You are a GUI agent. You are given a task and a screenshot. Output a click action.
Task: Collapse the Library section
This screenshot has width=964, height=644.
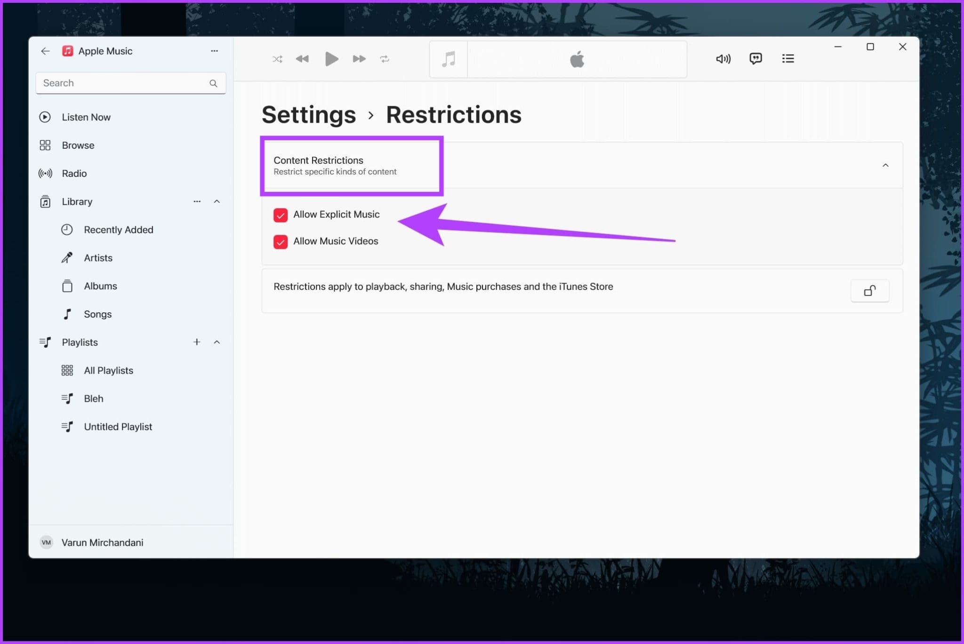pyautogui.click(x=217, y=201)
